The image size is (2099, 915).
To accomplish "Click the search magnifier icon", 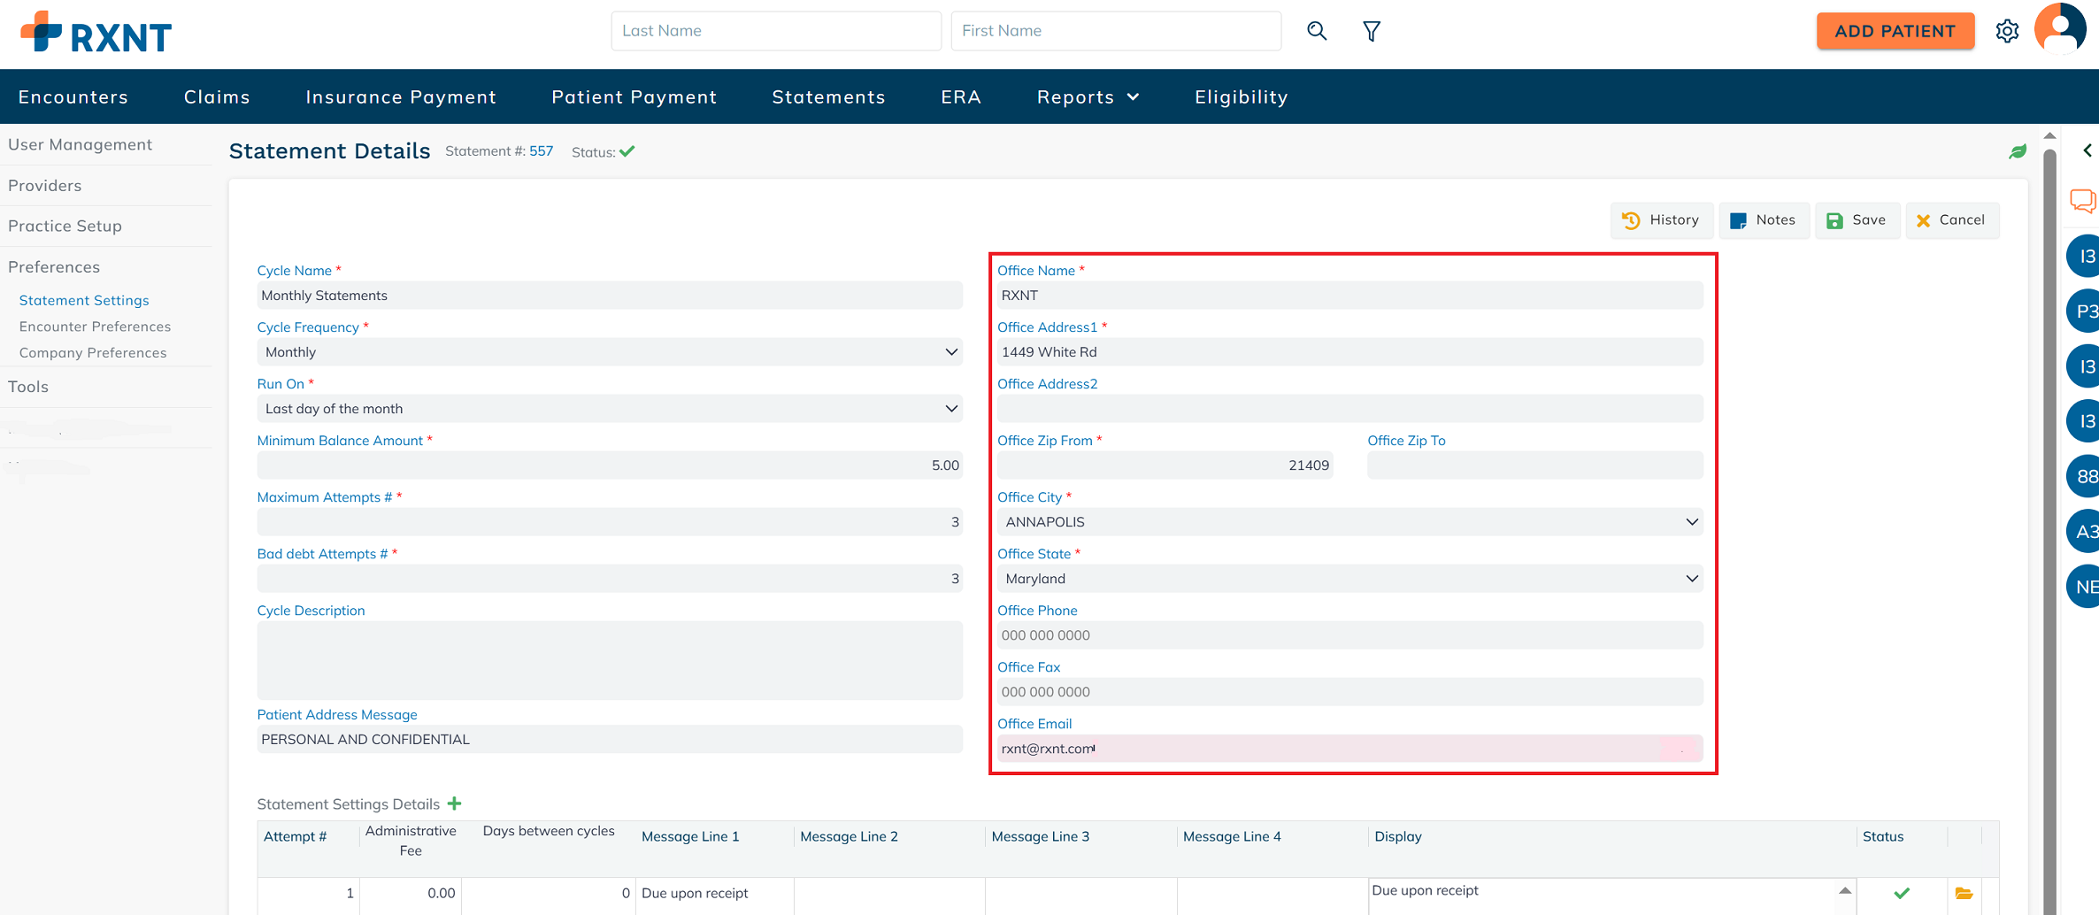I will click(x=1317, y=31).
